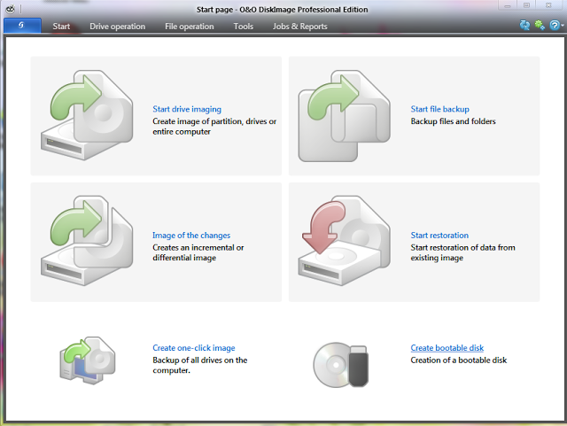Viewport: 567px width, 426px height.
Task: Click the Start drive imaging link
Action: pos(187,109)
